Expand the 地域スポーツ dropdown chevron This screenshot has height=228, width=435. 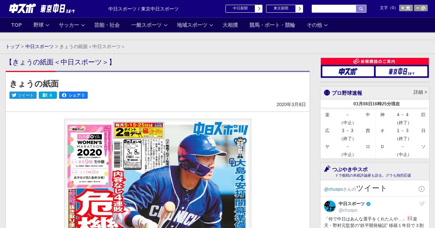coord(211,25)
